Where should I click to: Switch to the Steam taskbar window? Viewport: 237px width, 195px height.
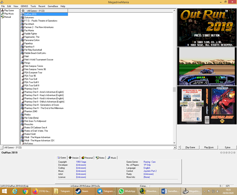(84, 191)
